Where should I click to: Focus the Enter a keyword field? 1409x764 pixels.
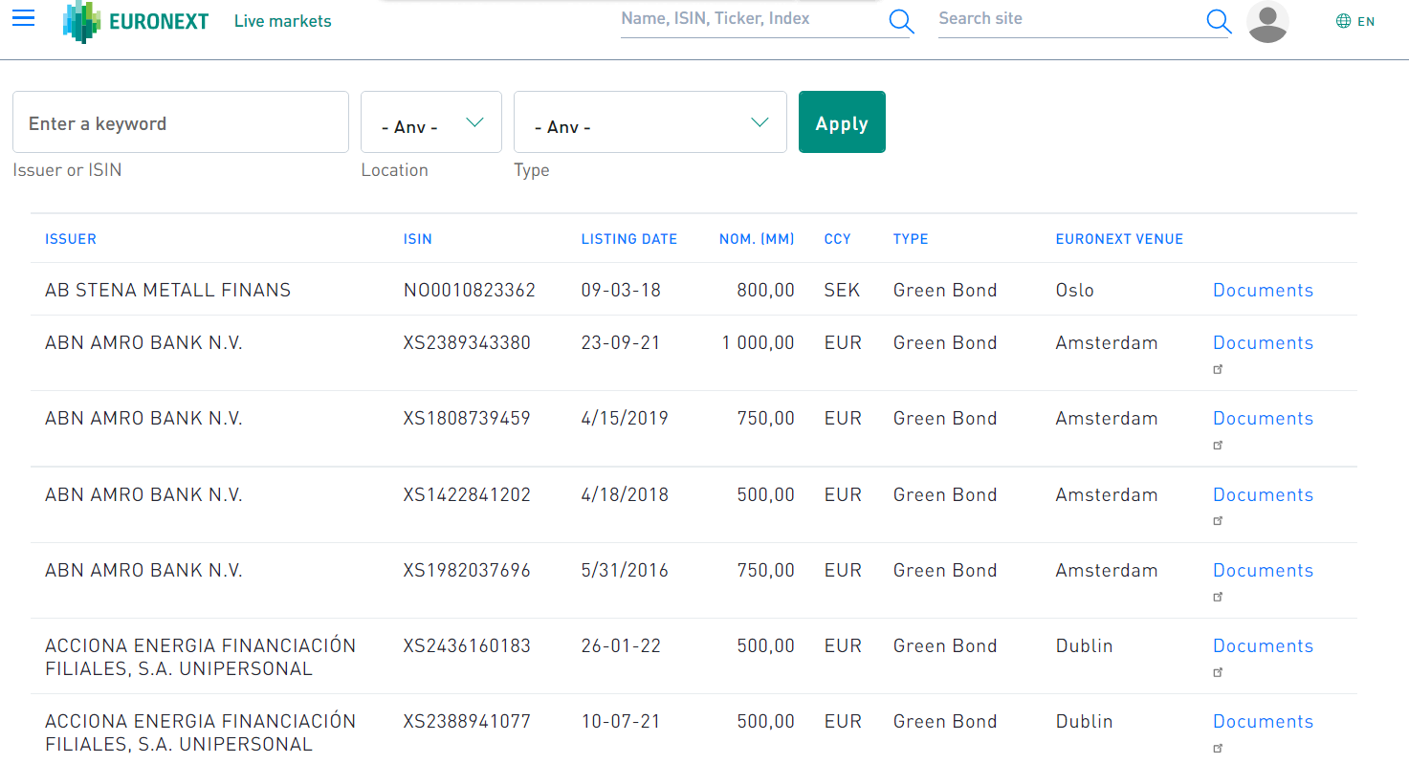181,121
